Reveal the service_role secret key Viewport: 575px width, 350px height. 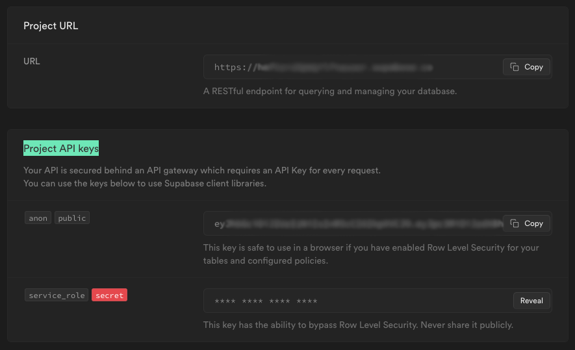tap(531, 301)
